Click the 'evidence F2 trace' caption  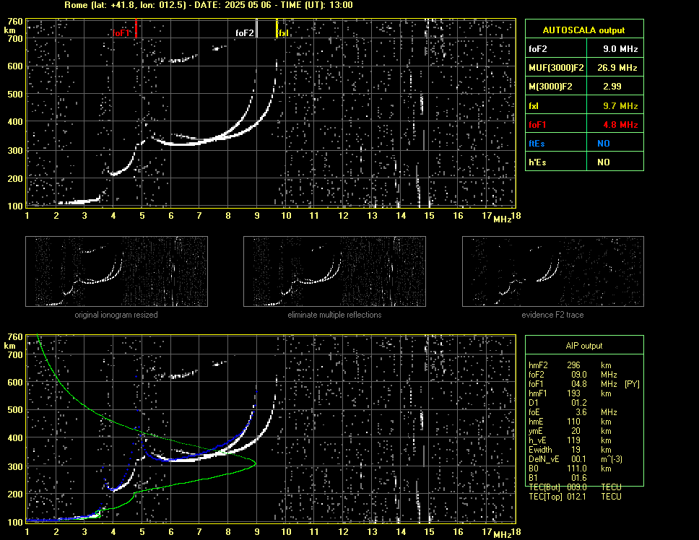[553, 315]
